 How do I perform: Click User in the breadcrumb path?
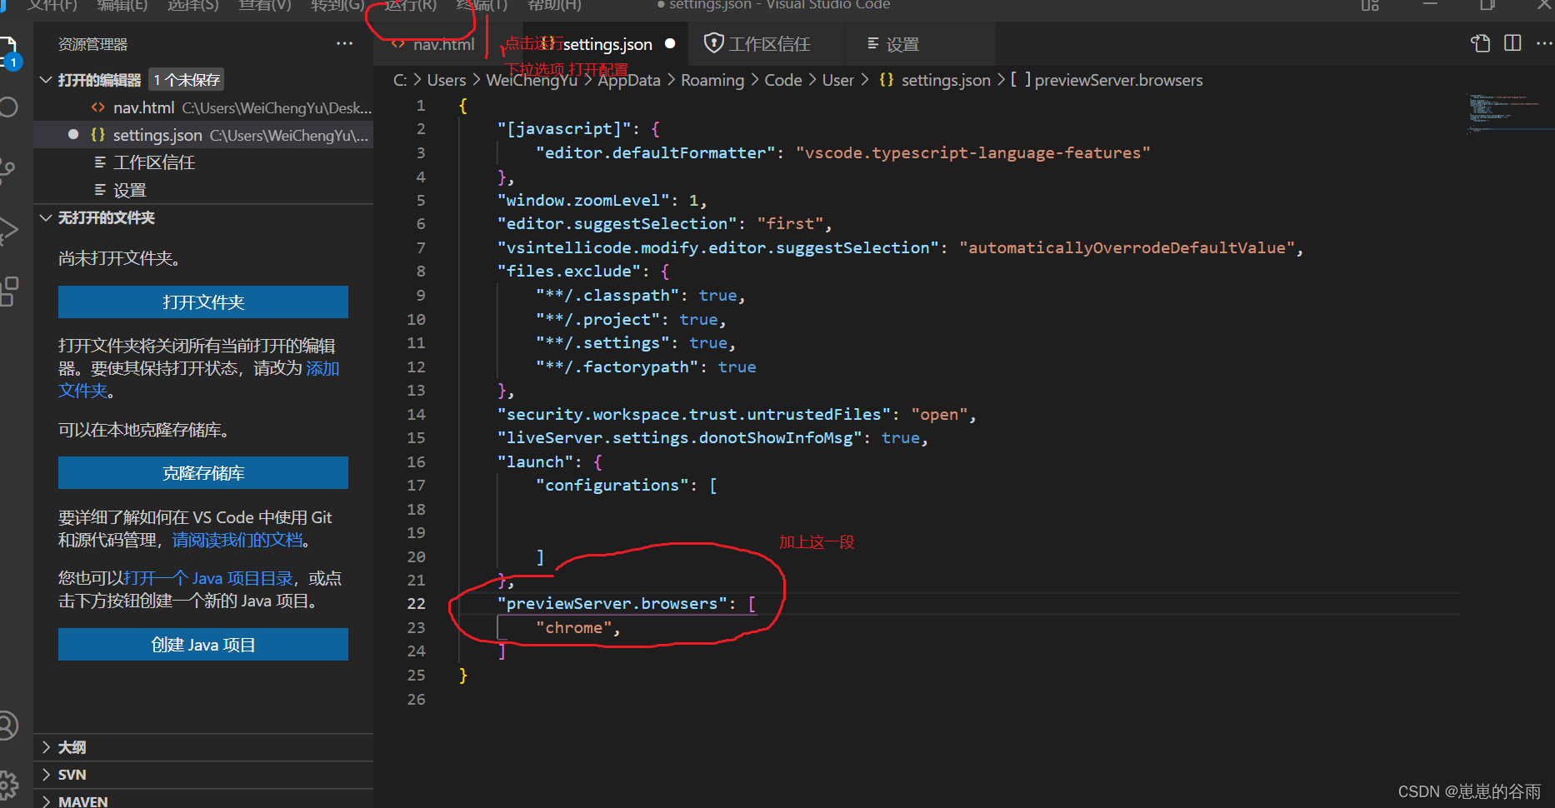coord(838,80)
